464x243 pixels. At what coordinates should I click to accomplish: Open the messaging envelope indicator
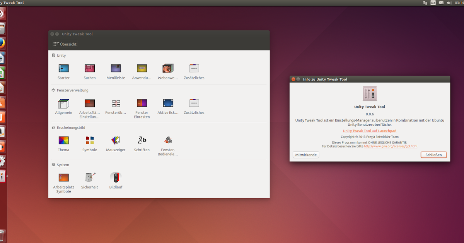(x=441, y=3)
